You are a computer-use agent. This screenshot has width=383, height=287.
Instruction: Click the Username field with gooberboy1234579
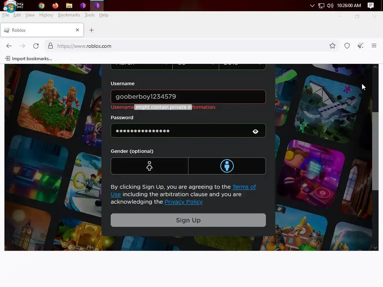tap(188, 97)
